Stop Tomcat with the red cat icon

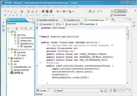(x=47, y=11)
